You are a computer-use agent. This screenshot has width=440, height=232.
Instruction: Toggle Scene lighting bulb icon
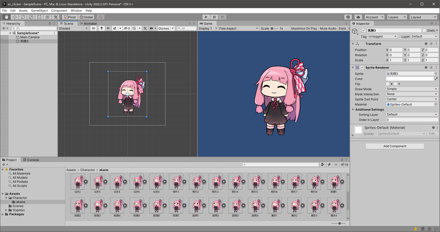click(102, 29)
